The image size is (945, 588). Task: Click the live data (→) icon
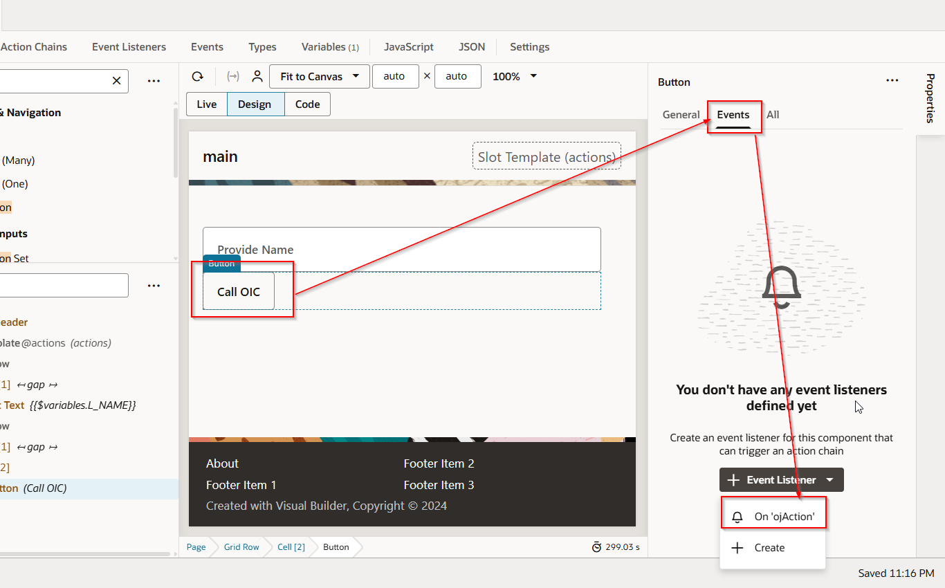tap(233, 76)
